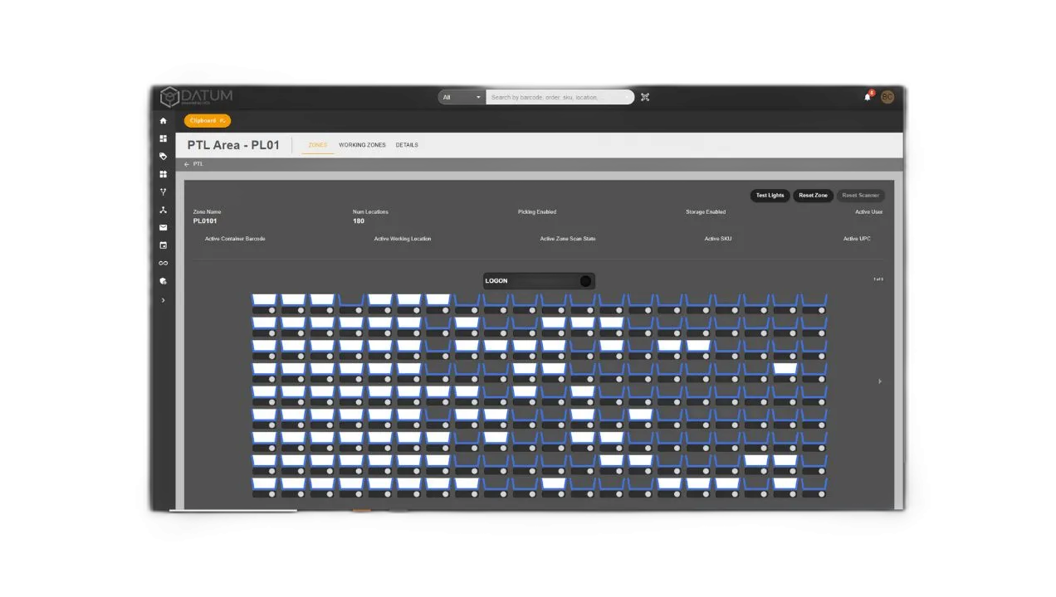Open the Details tab
The width and height of the screenshot is (1056, 597).
[407, 145]
